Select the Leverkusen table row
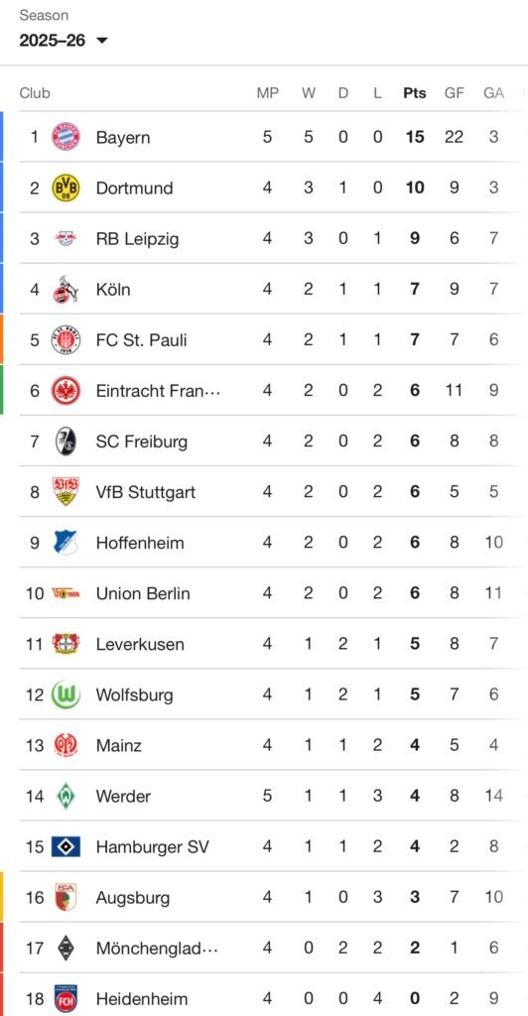This screenshot has width=528, height=1016. tap(269, 644)
